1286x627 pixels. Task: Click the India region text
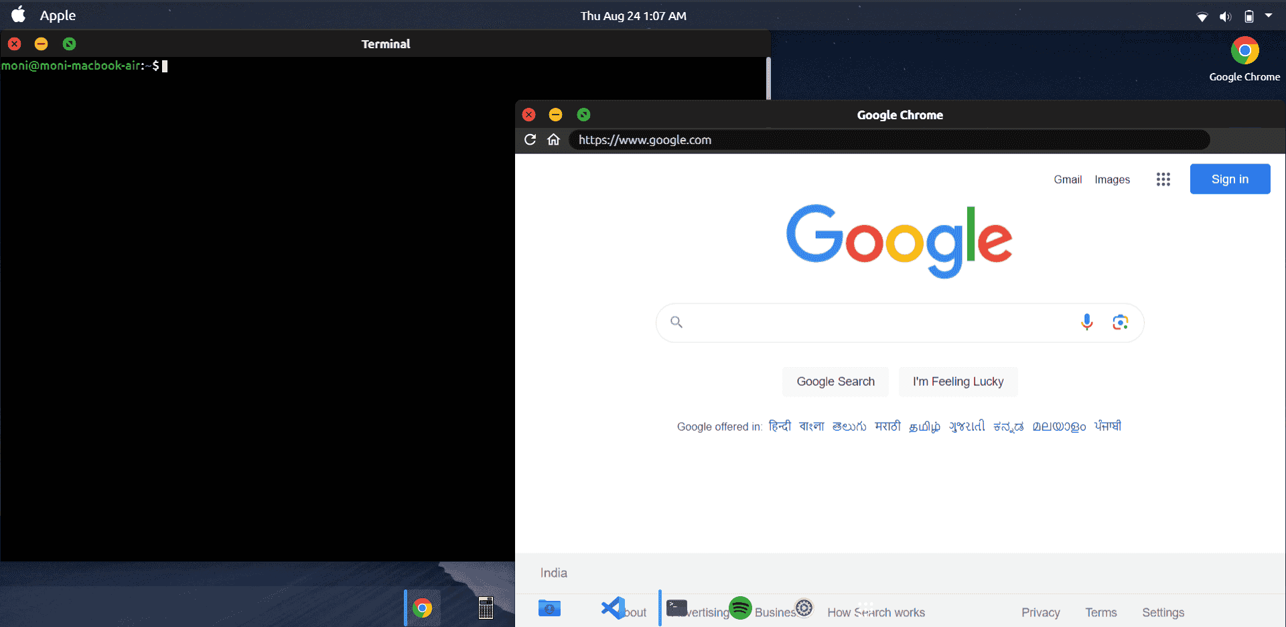coord(554,573)
